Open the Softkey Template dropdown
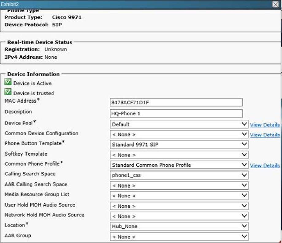Viewport: 282px width, 243px height. pos(179,155)
